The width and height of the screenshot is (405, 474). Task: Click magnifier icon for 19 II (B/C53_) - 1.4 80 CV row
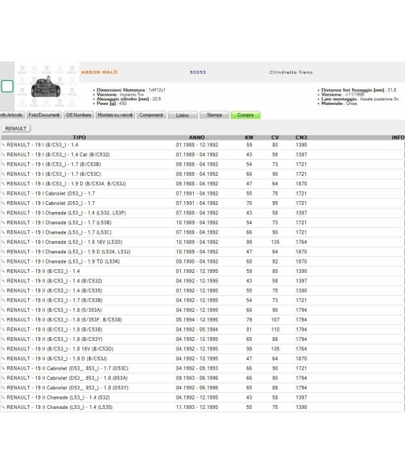click(3, 271)
